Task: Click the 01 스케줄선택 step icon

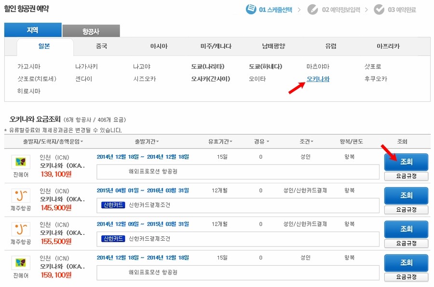Action: (251, 9)
